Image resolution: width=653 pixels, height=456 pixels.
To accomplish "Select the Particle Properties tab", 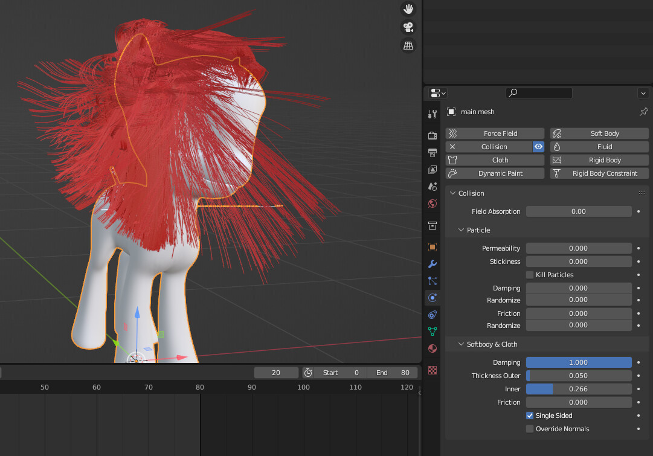I will [x=432, y=281].
